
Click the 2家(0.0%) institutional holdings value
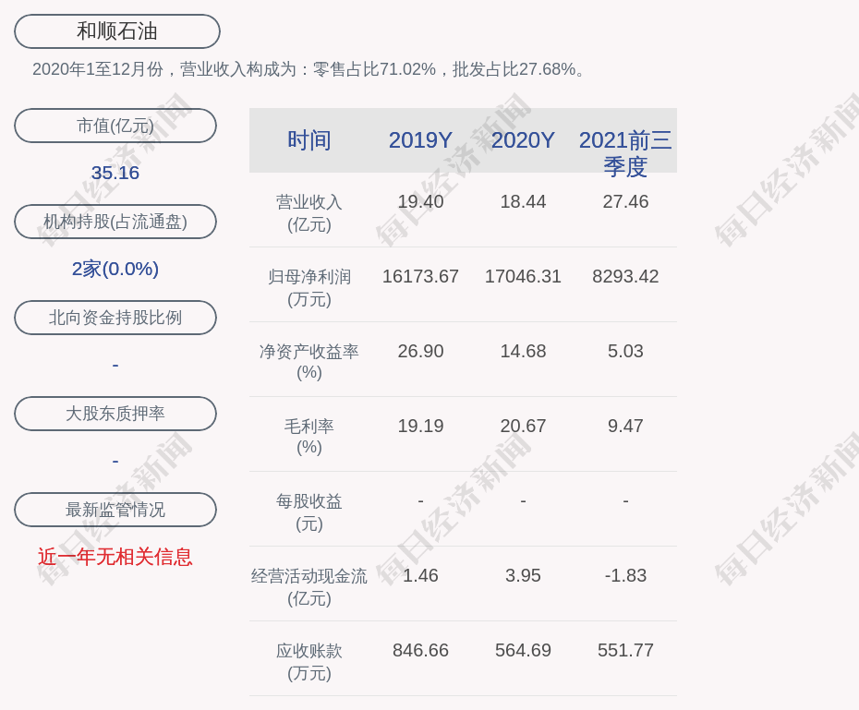click(x=115, y=269)
